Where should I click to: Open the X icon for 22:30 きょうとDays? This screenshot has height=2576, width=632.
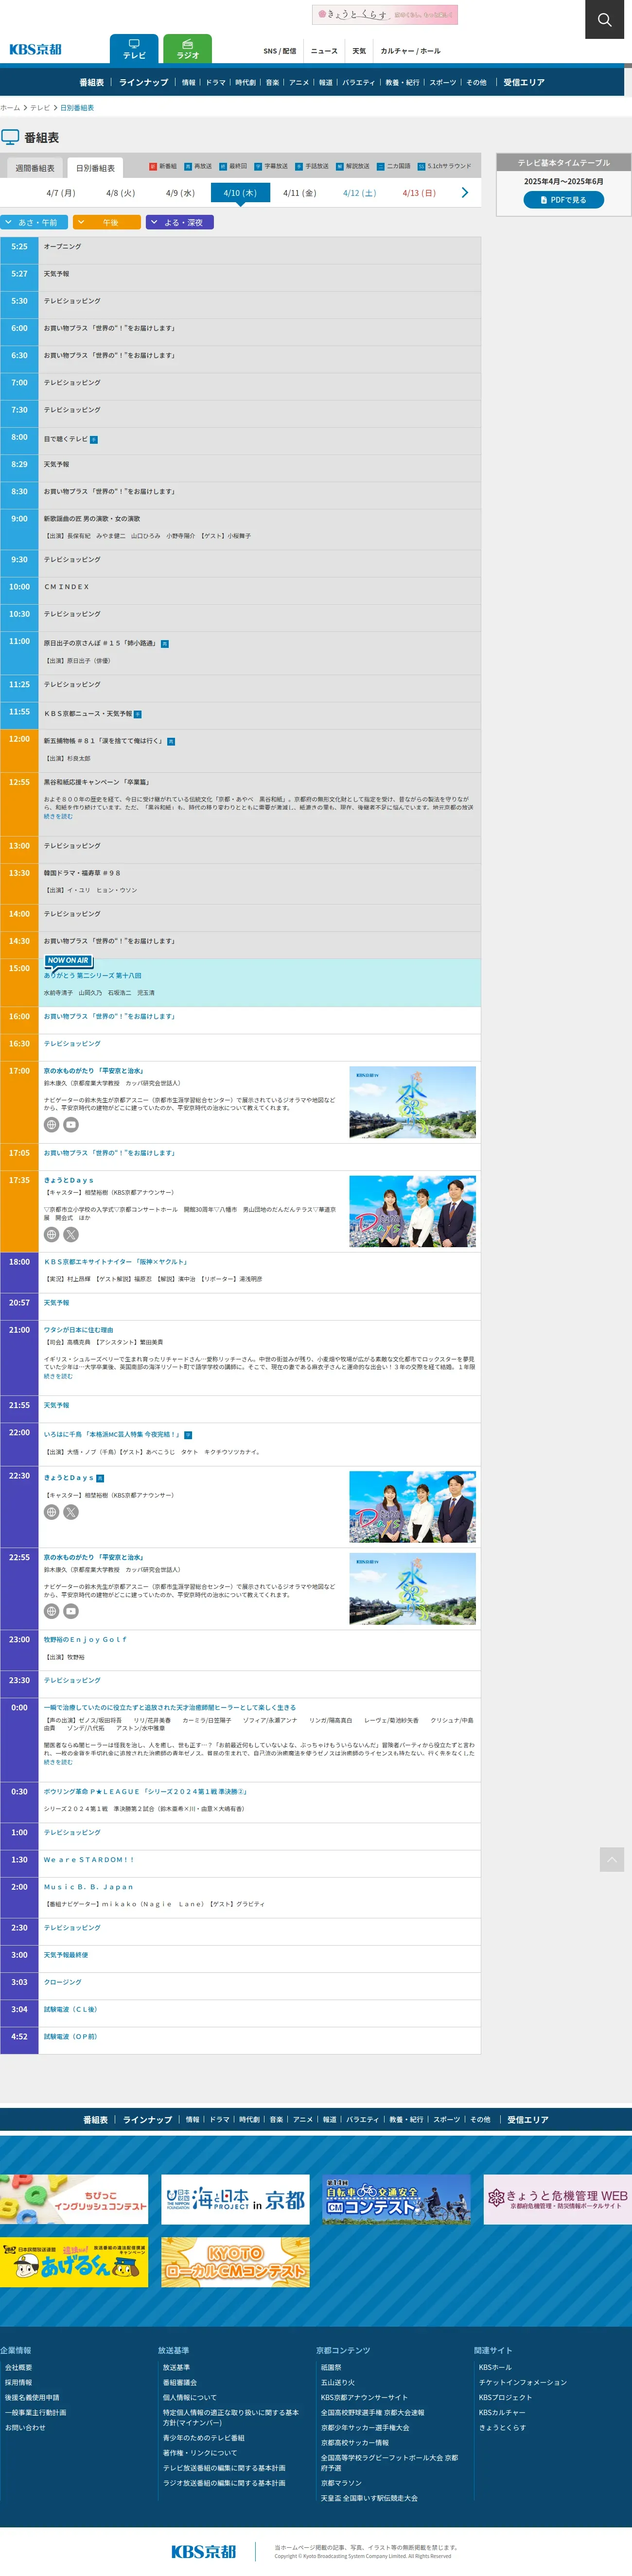(71, 1512)
